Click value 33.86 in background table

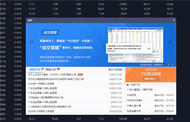(170, 4)
